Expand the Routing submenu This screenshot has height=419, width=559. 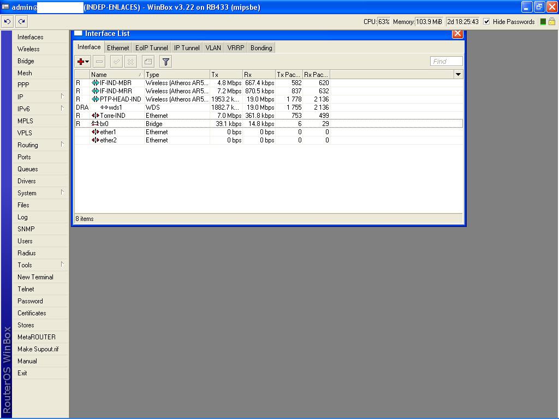tap(62, 144)
